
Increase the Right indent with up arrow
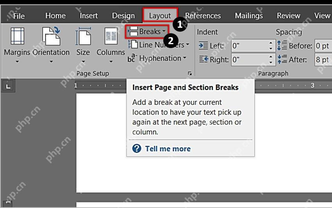271,57
